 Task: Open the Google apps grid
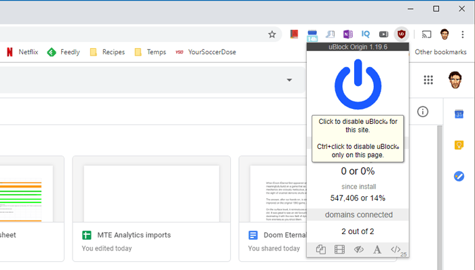(428, 80)
